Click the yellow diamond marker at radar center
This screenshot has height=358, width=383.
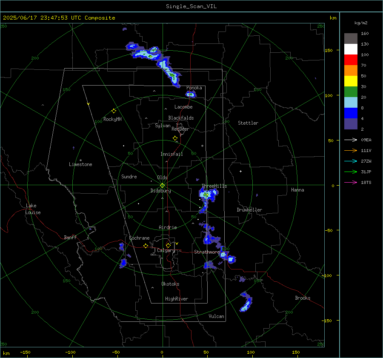click(x=162, y=186)
